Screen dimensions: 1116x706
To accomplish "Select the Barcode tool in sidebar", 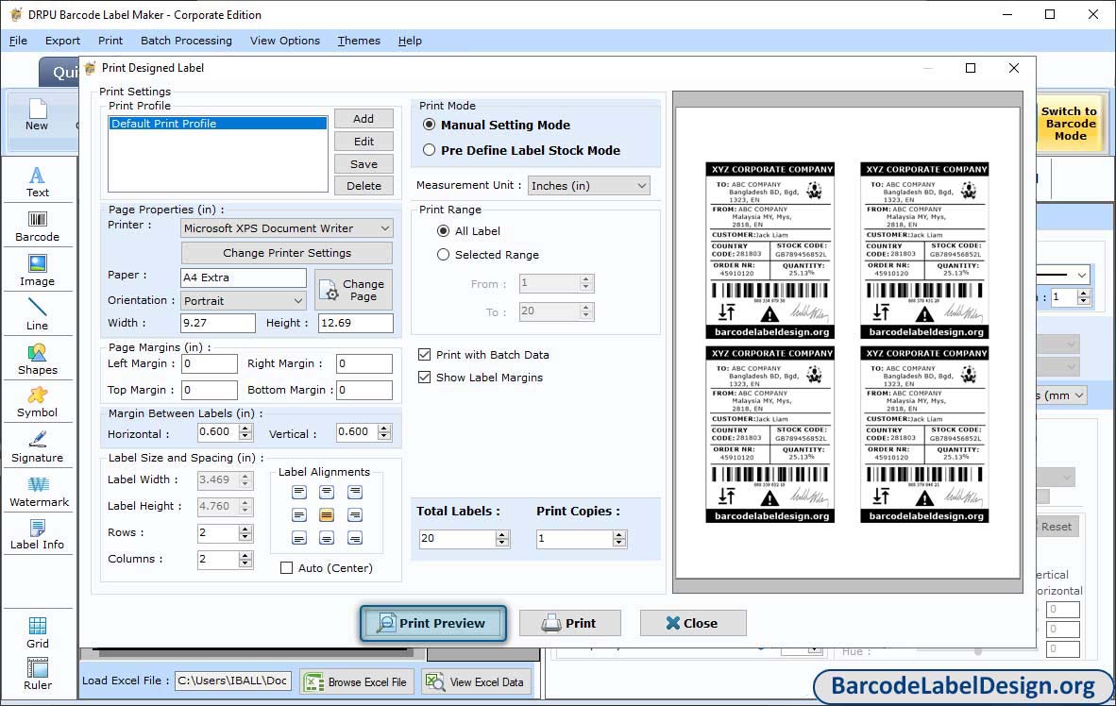I will pos(37,227).
